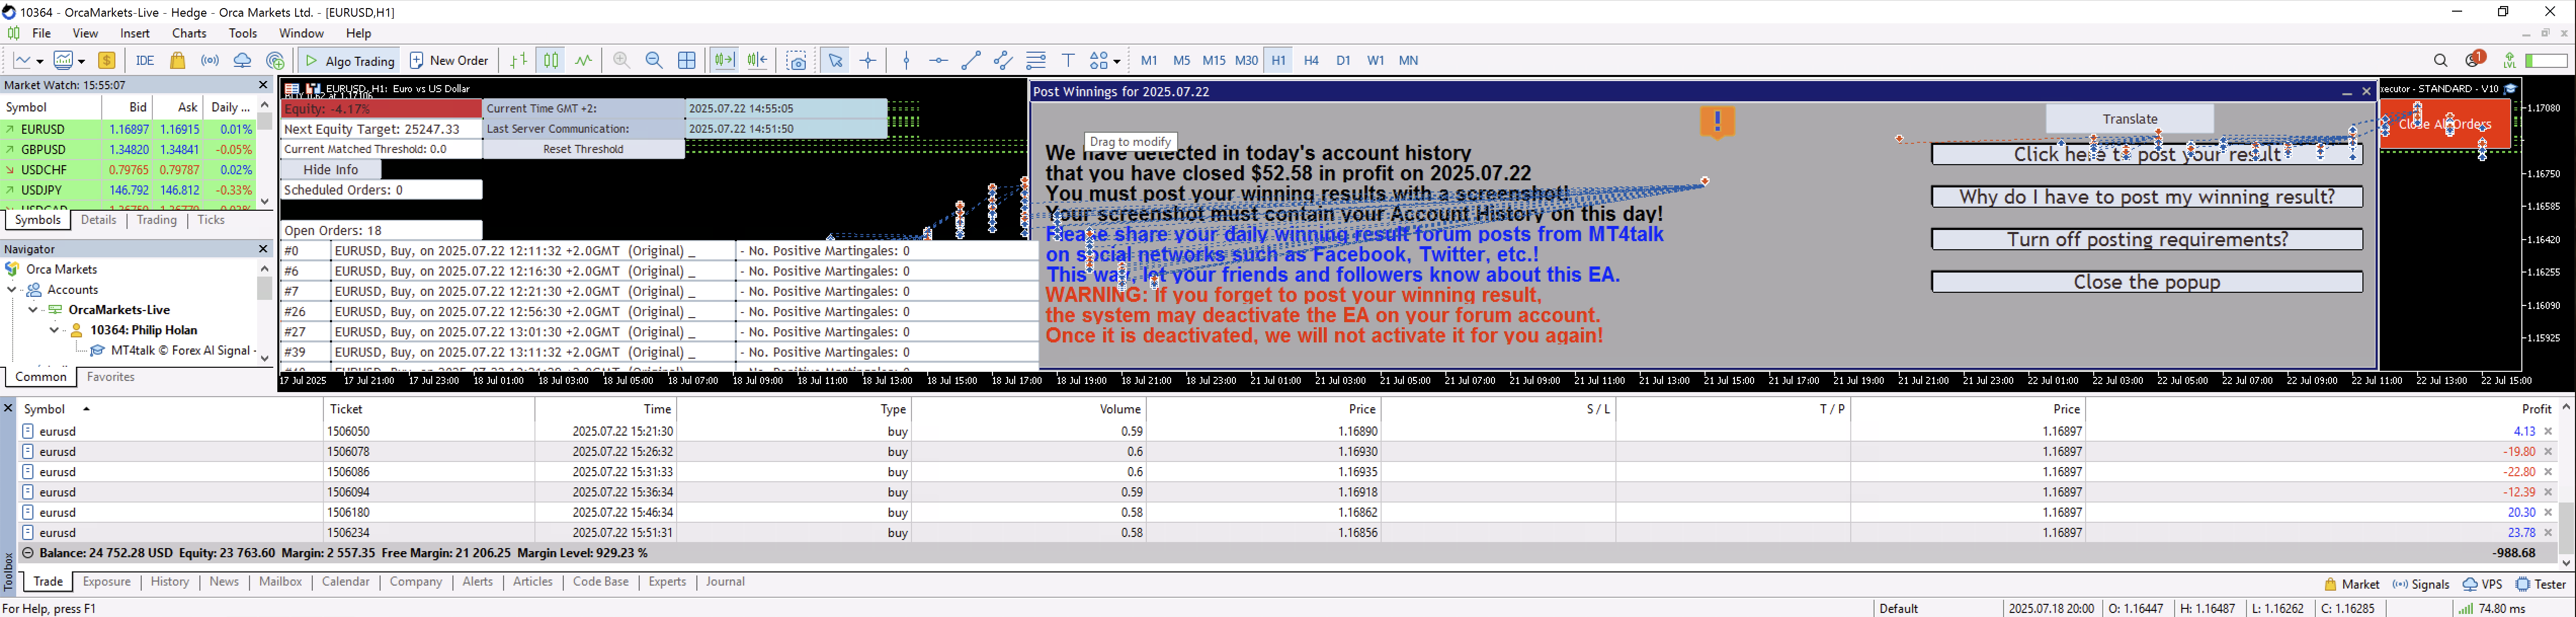Screen dimensions: 2576x617
Task: Open the Market shopping bag icon
Action: pos(178,61)
